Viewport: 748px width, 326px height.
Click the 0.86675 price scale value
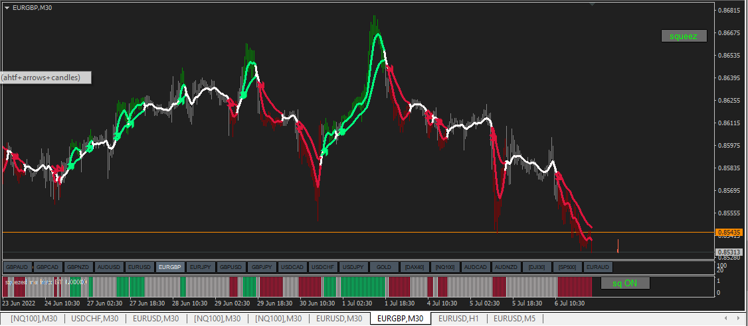(730, 33)
